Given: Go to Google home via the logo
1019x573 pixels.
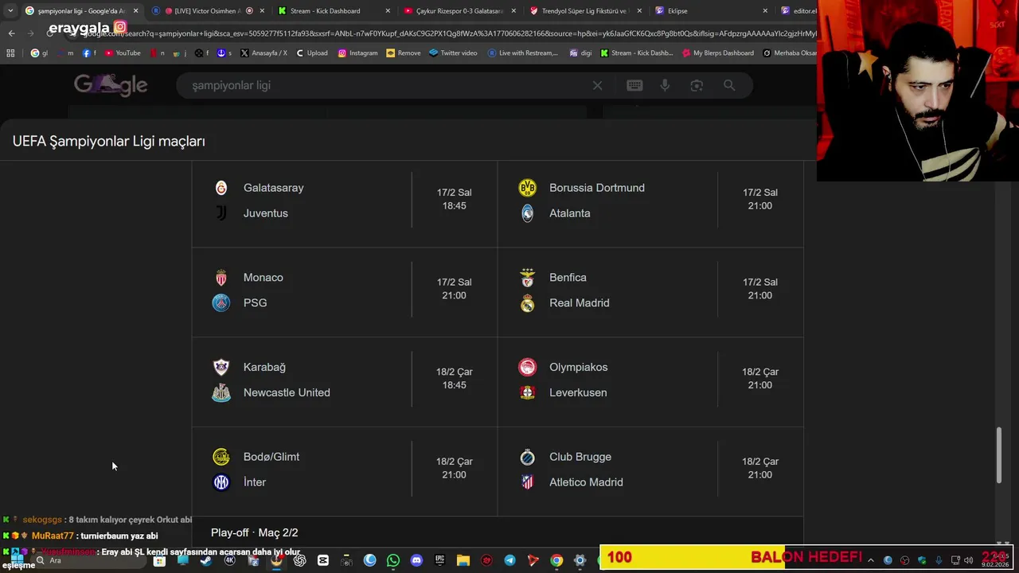Looking at the screenshot, I should click(x=111, y=85).
